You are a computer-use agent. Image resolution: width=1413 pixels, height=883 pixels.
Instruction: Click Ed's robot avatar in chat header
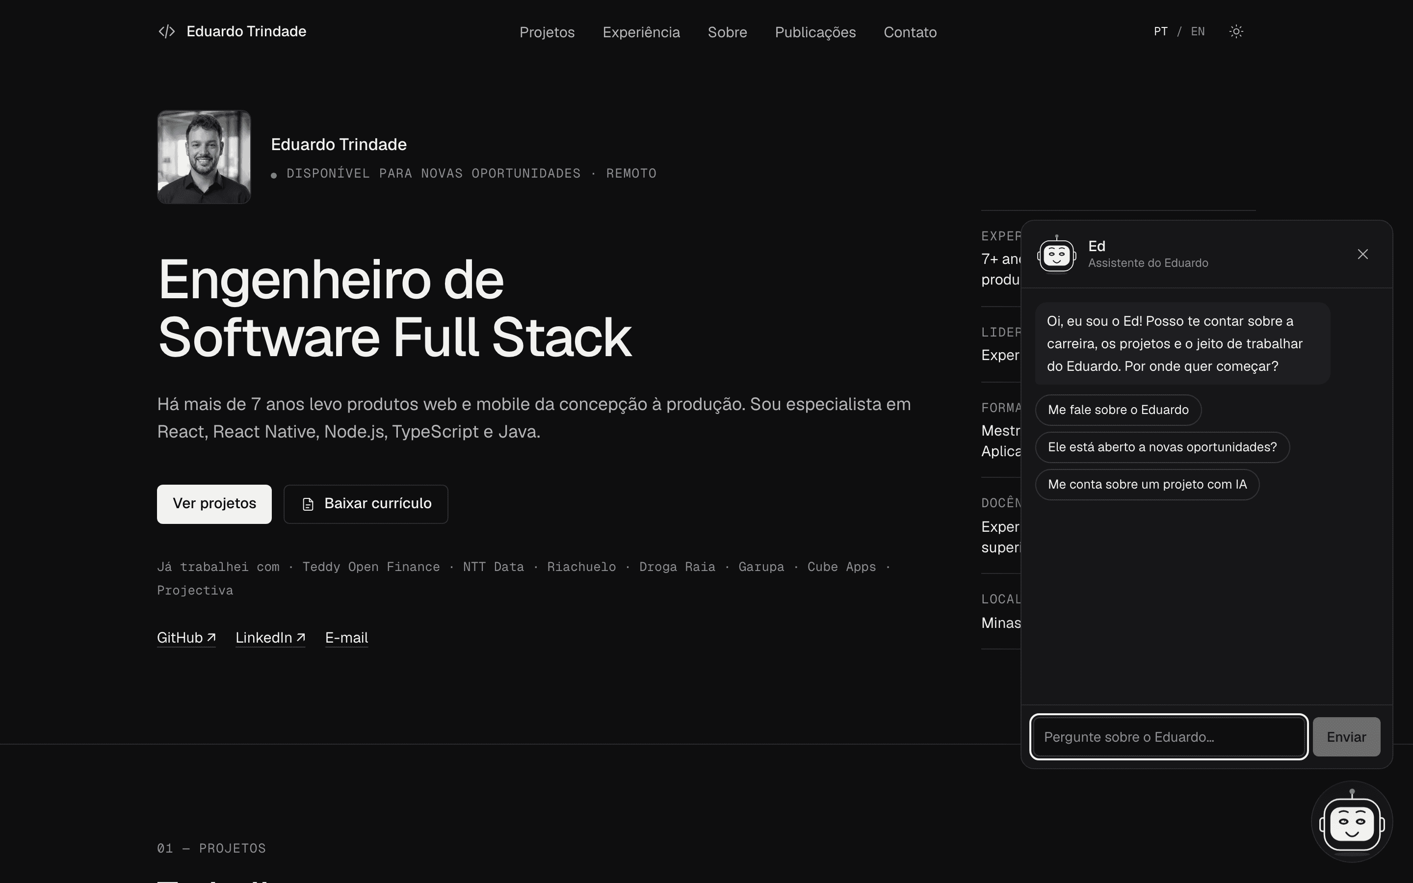[1056, 254]
